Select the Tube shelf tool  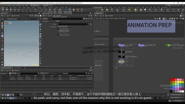coord(11,10)
